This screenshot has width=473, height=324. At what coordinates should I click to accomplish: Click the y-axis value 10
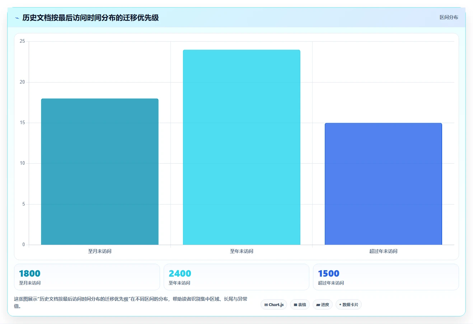[22, 163]
